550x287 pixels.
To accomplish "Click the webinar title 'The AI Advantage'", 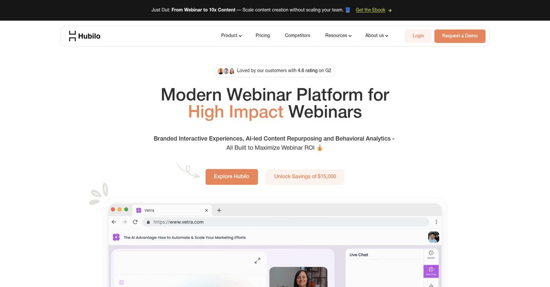I will pos(185,238).
